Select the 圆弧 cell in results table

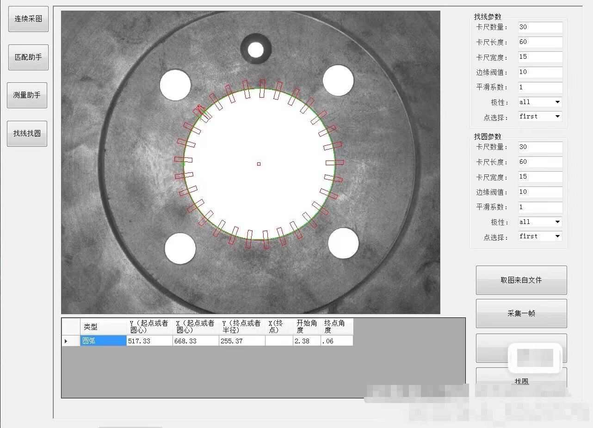click(103, 341)
